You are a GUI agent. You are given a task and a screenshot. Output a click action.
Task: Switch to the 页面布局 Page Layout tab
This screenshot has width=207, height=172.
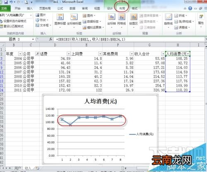tap(45, 9)
